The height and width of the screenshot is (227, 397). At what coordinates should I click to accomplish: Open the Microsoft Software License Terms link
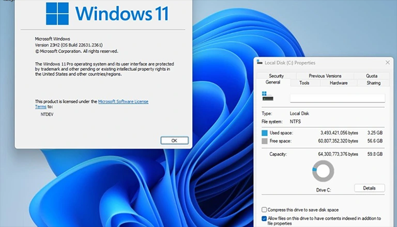click(123, 101)
